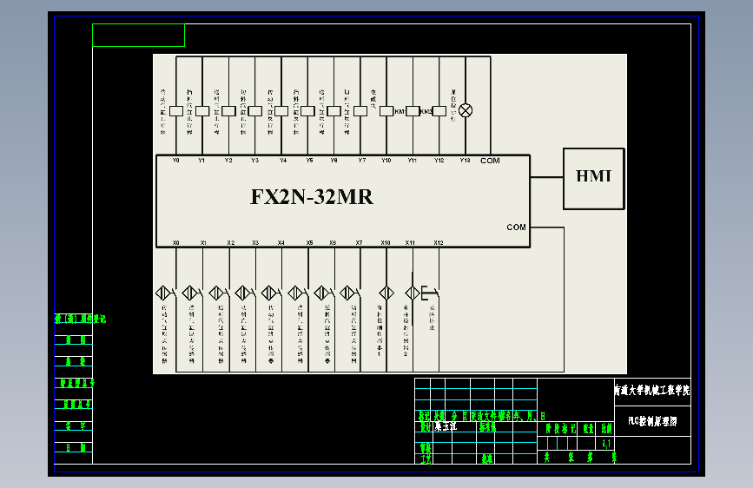Click output terminal label Y7

click(361, 161)
